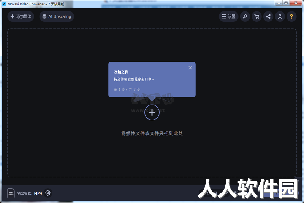The width and height of the screenshot is (304, 203).
Task: Click the 添加文件 tooltip heading
Action: tap(121, 72)
